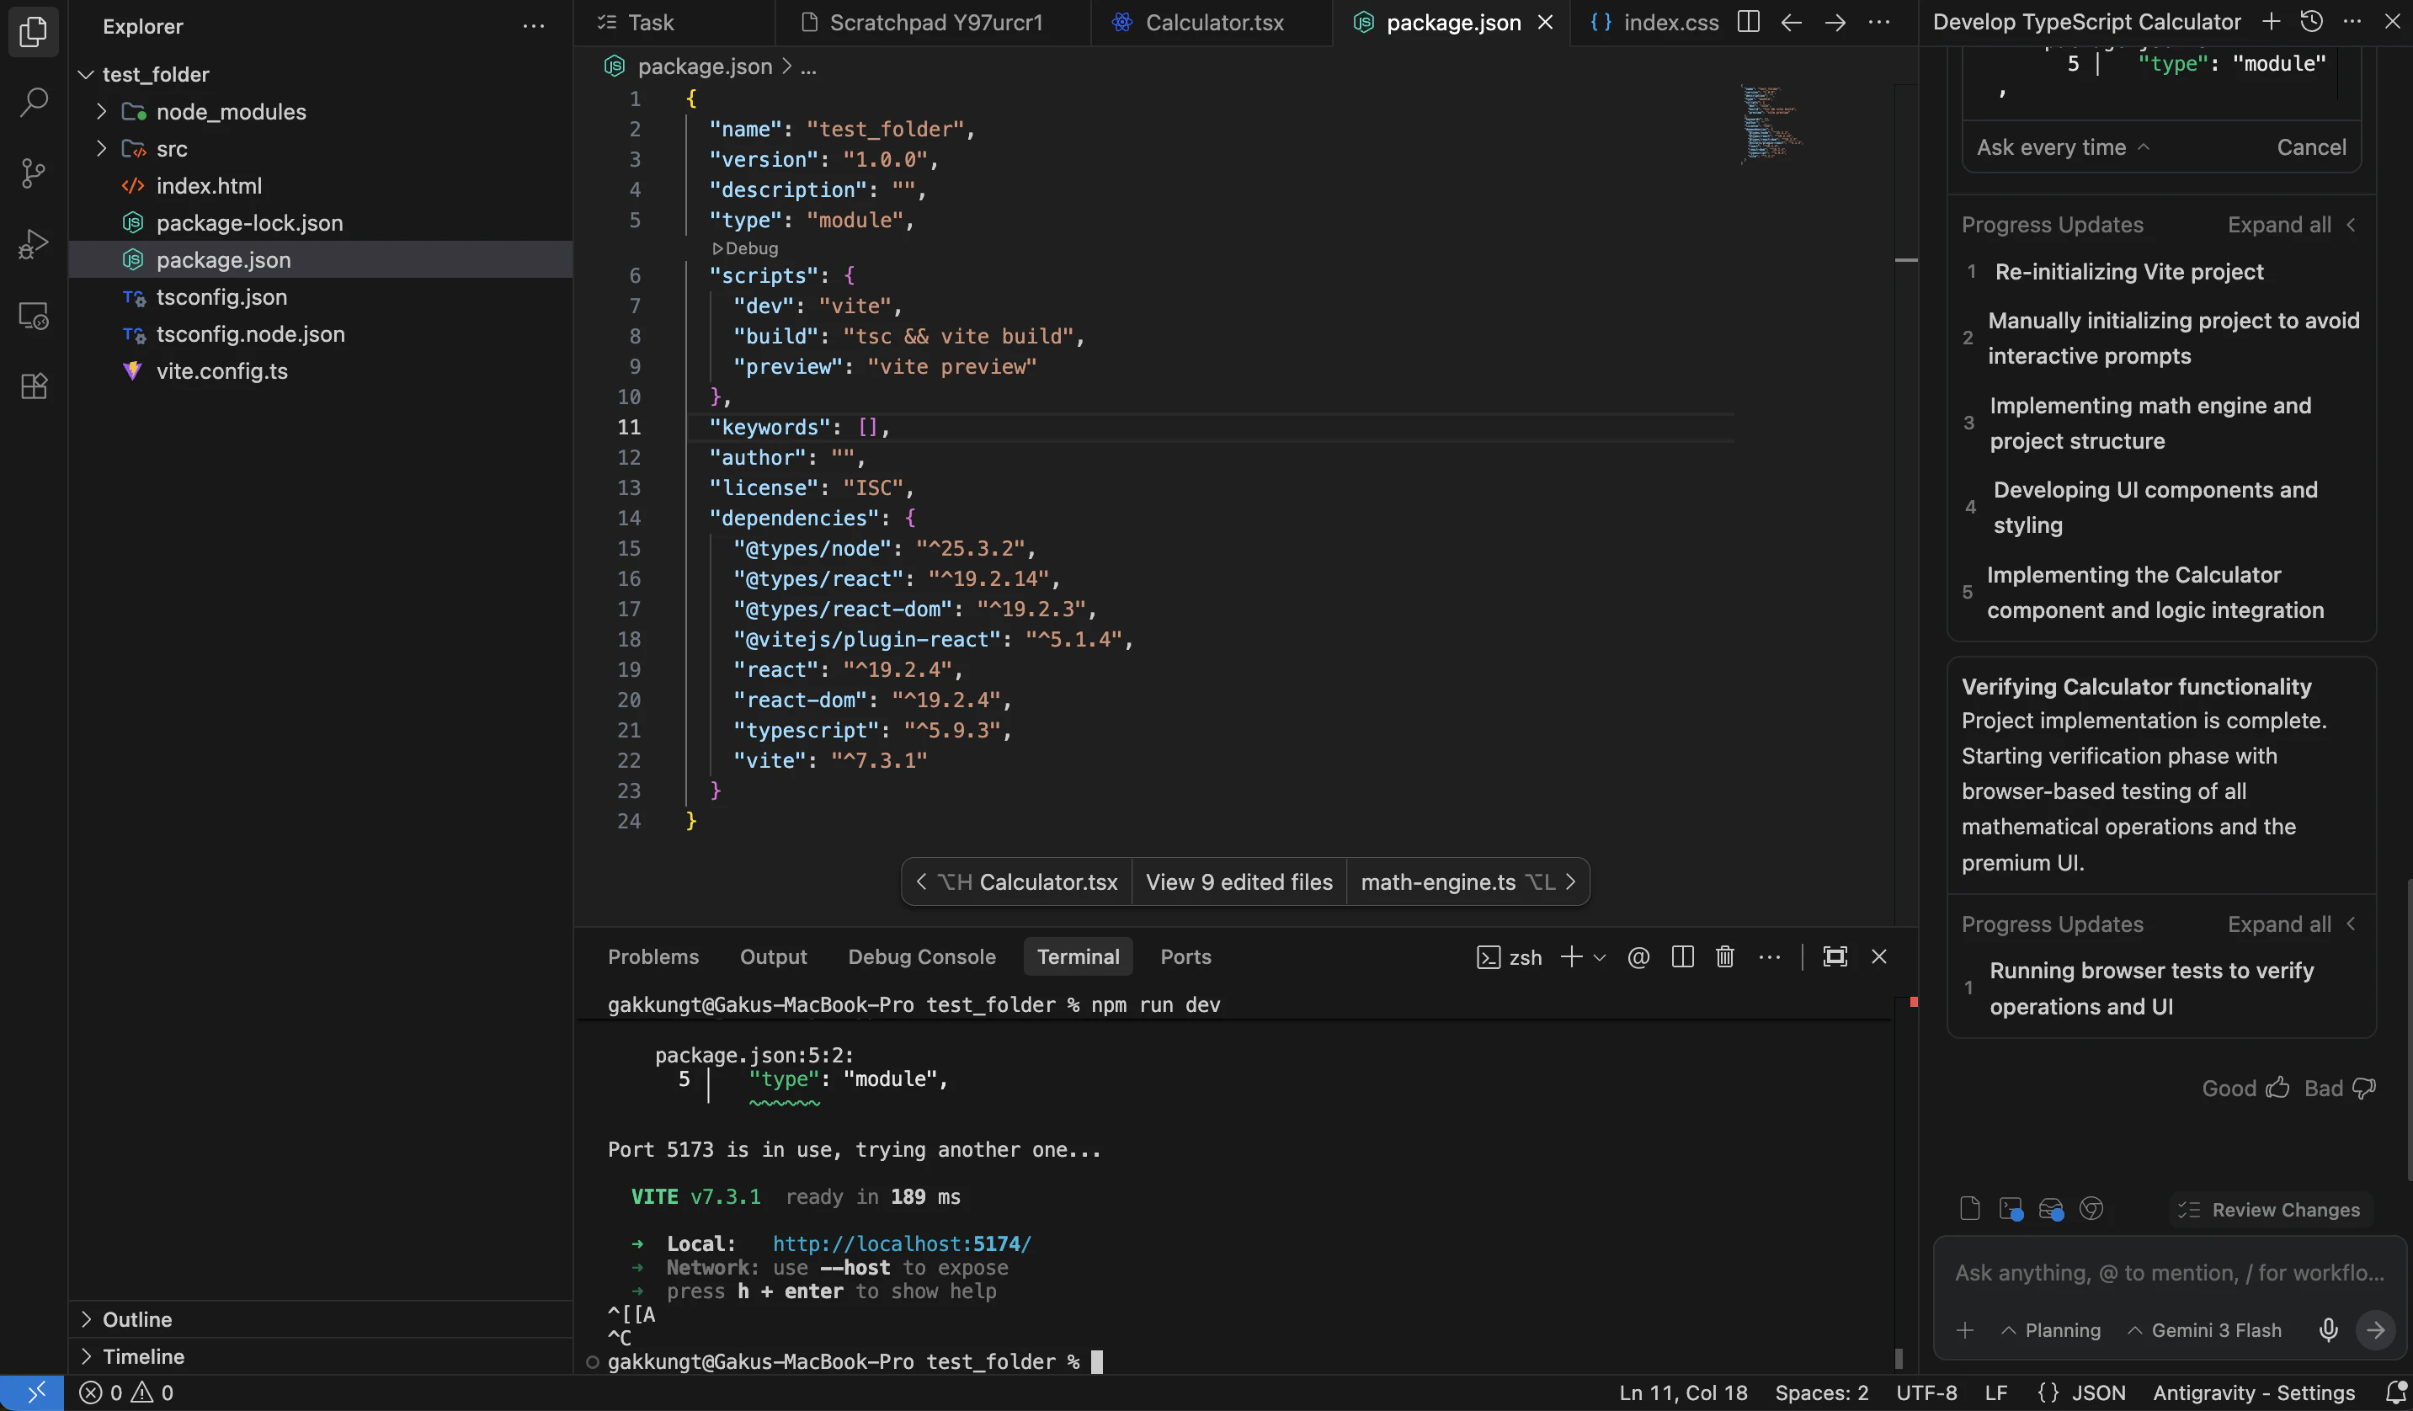Open the Problems panel tab

653,956
